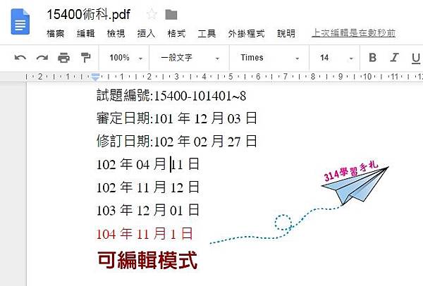This screenshot has height=286, width=423.
Task: Click the blue indent marker on ruler
Action: pos(95,77)
